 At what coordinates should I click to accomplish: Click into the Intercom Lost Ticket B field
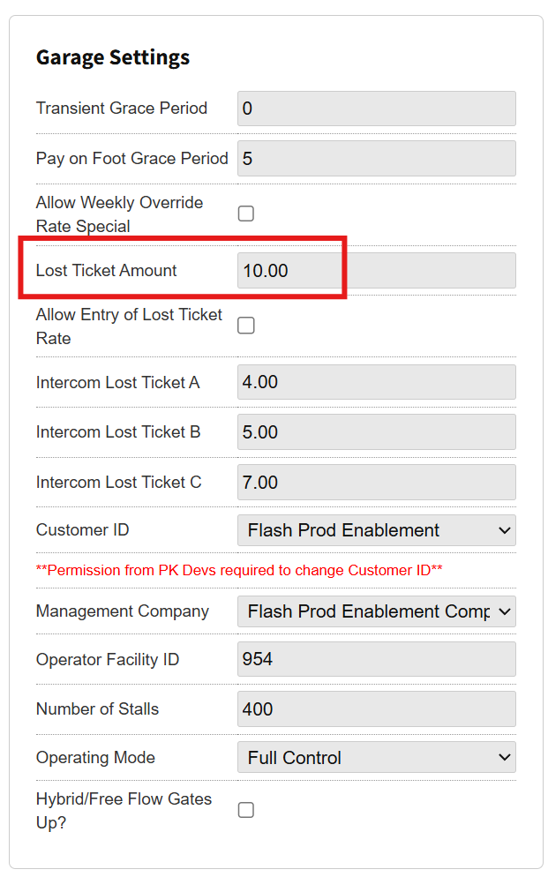tap(376, 432)
